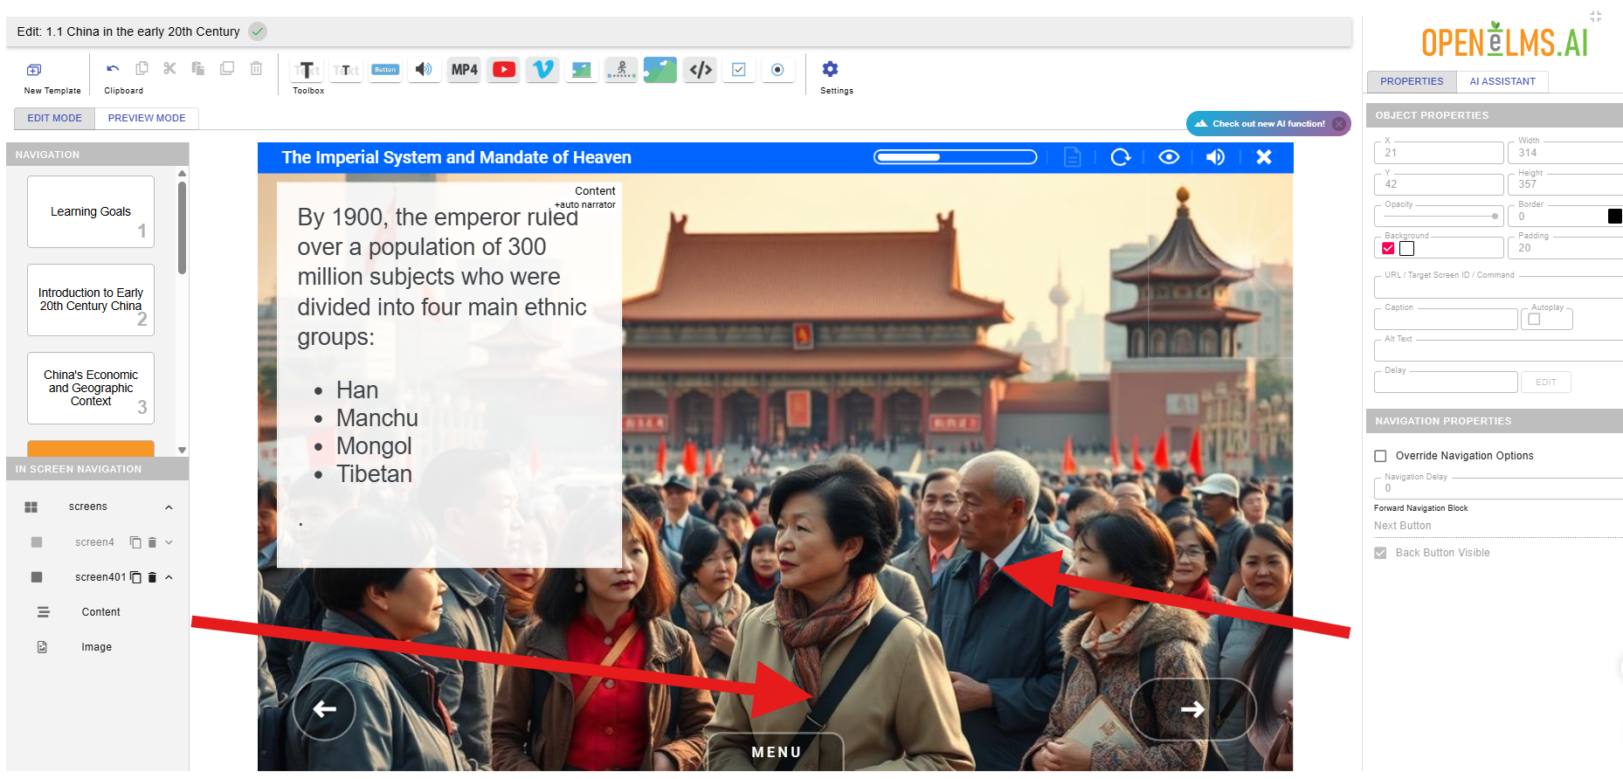This screenshot has height=779, width=1623.
Task: Click the MENU button on the slide
Action: point(776,752)
